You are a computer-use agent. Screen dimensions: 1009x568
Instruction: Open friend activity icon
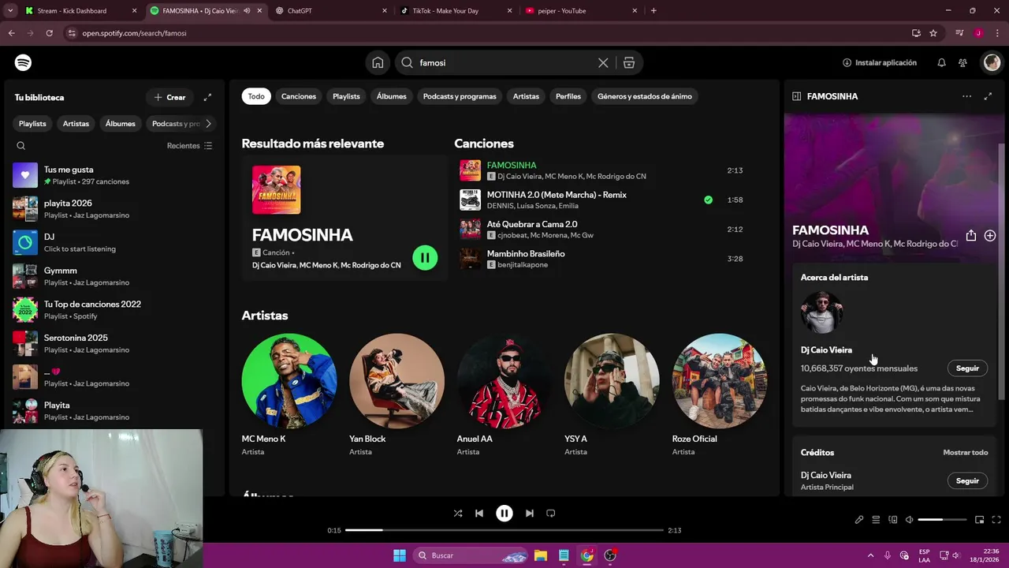tap(962, 62)
